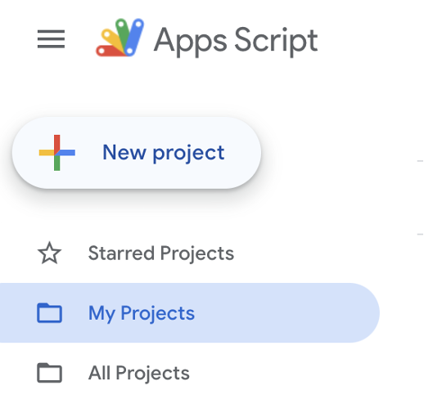The image size is (424, 417).
Task: Click the 'New project' text label
Action: (164, 153)
